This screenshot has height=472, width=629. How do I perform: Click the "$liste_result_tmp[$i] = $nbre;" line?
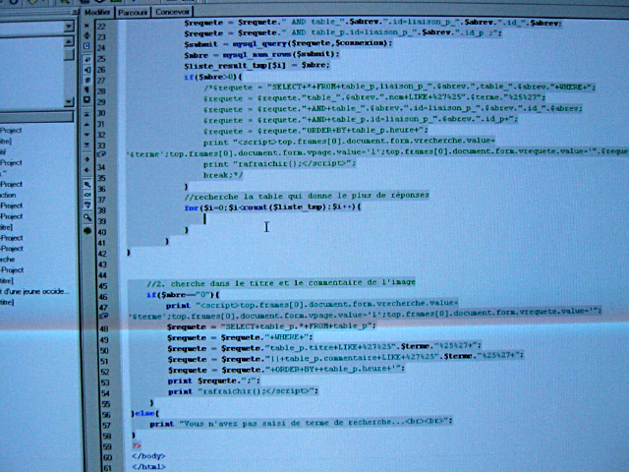257,65
